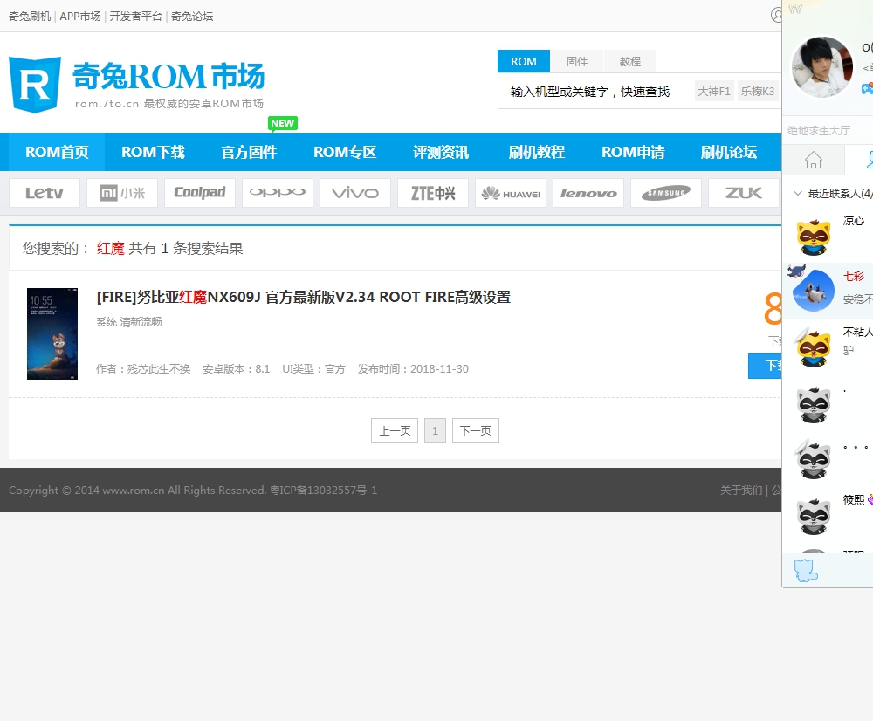Click 不粘人 contact avatar in YY
The image size is (873, 721).
click(x=814, y=348)
